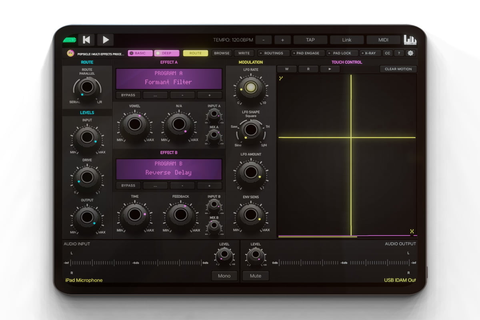Open the Browse presets menu

pyautogui.click(x=222, y=53)
